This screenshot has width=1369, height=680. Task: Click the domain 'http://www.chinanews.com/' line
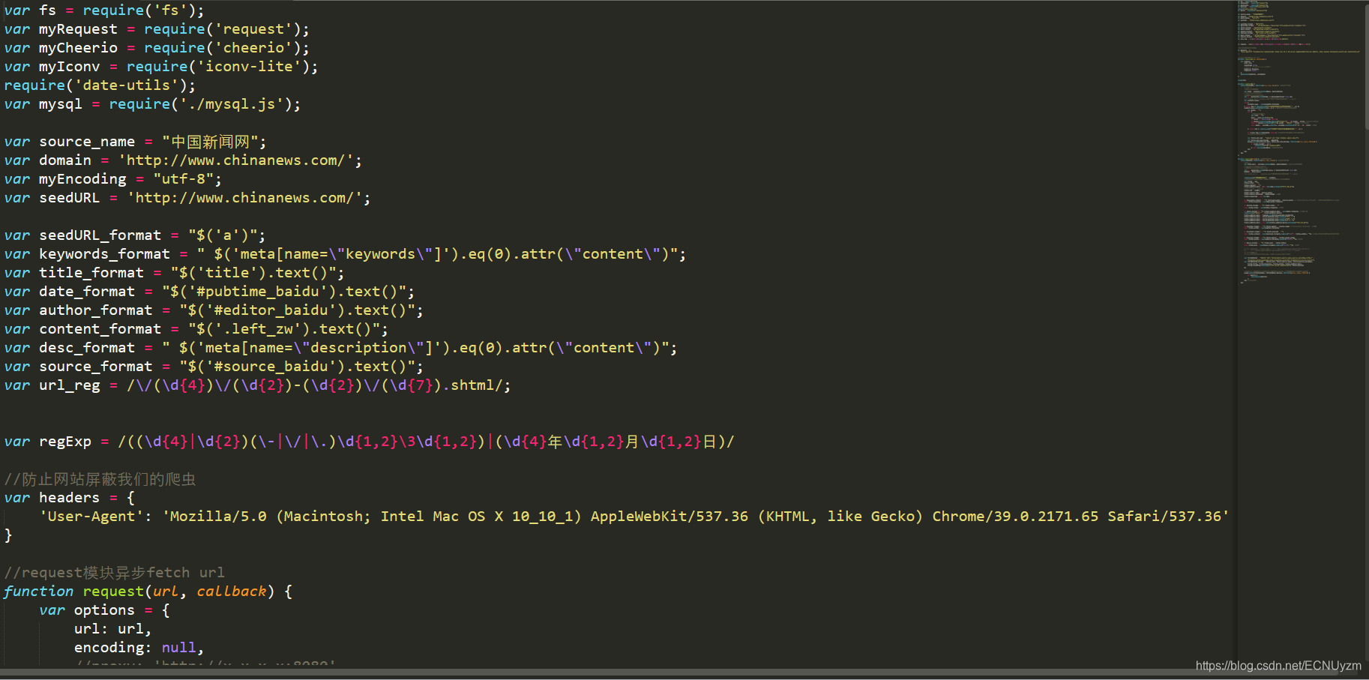pyautogui.click(x=183, y=160)
